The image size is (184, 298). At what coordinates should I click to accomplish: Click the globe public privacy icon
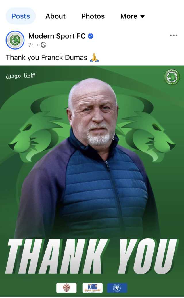pyautogui.click(x=43, y=45)
